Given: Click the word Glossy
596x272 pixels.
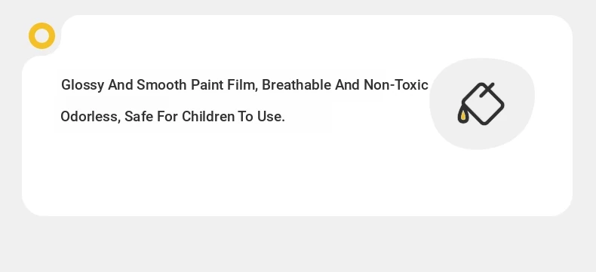Looking at the screenshot, I should tap(82, 85).
